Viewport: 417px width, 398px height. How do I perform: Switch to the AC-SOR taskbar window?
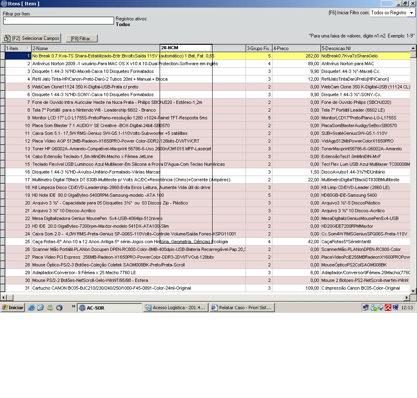109,308
